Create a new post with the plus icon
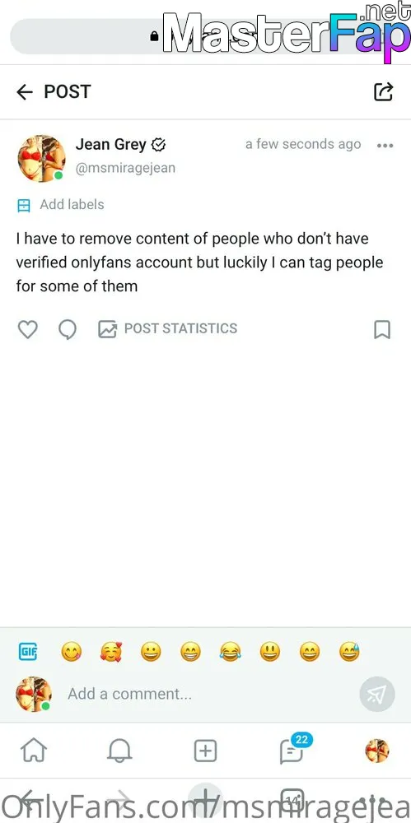This screenshot has height=823, width=411. 206,751
